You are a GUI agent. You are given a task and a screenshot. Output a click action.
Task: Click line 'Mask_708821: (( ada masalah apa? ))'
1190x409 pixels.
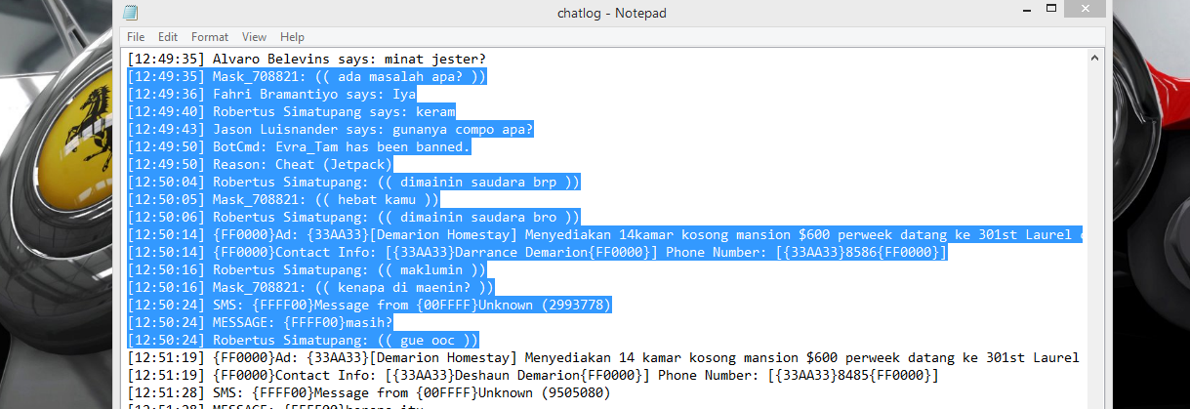point(308,76)
